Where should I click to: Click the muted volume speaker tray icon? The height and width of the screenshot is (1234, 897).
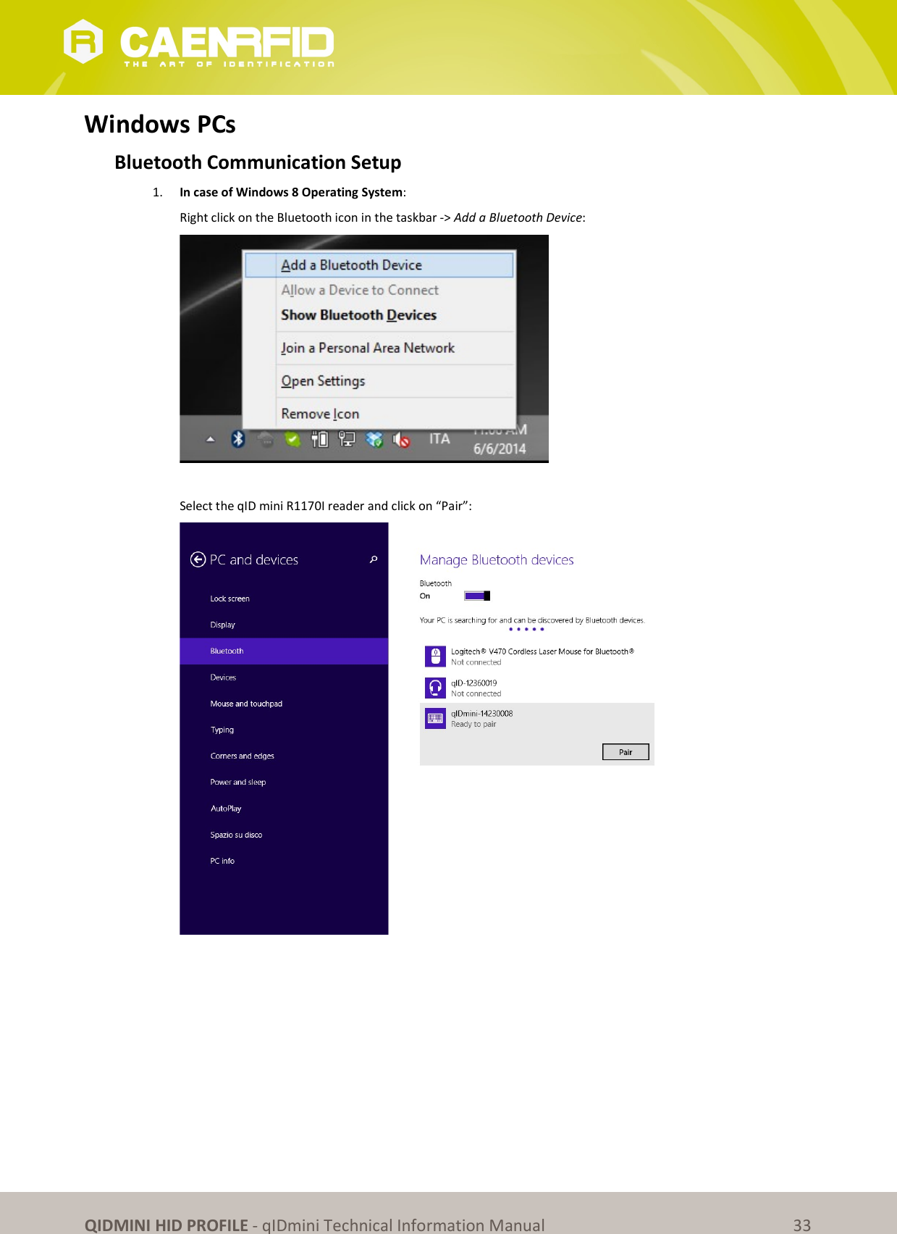tap(401, 439)
